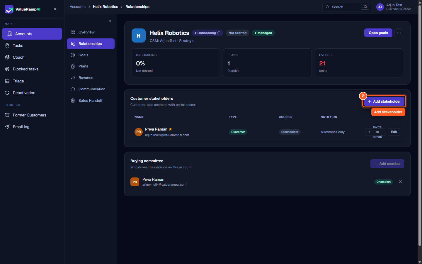Screen dimensions: 422x264
Task: Click the Stakeholder access badge
Action: tap(290, 132)
